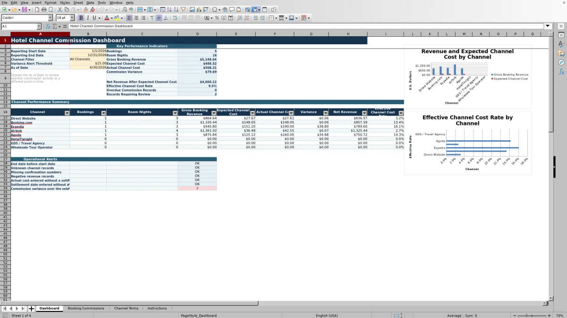This screenshot has height=318, width=567.
Task: Toggle Bold formatting
Action: point(81,18)
